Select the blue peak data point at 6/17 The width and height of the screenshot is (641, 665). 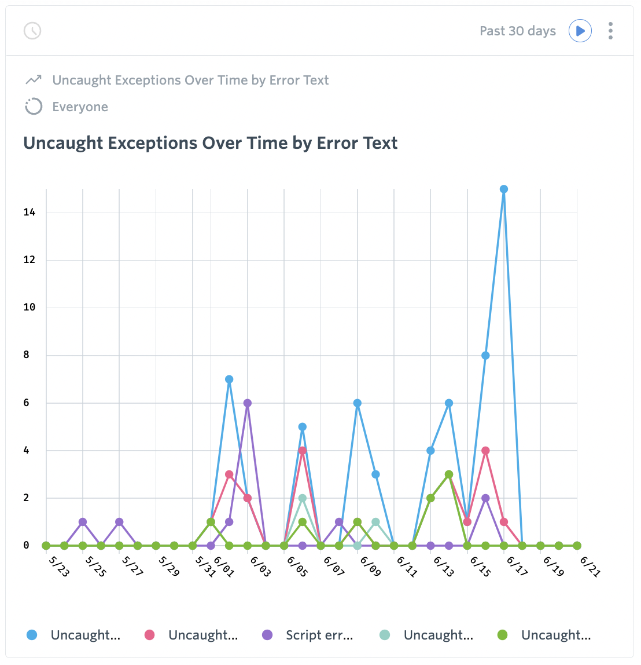pyautogui.click(x=503, y=188)
